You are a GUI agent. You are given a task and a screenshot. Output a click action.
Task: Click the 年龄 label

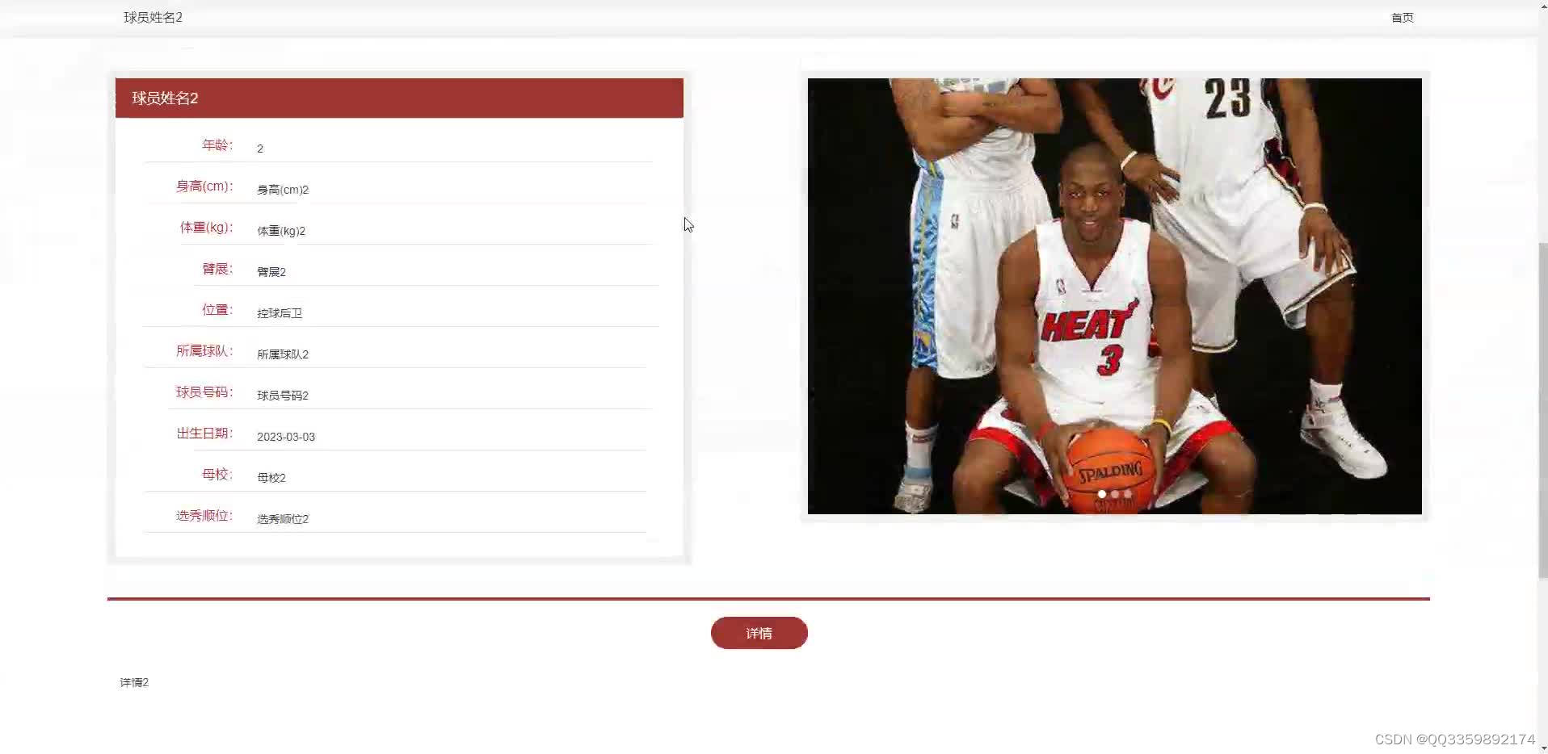[x=217, y=145]
